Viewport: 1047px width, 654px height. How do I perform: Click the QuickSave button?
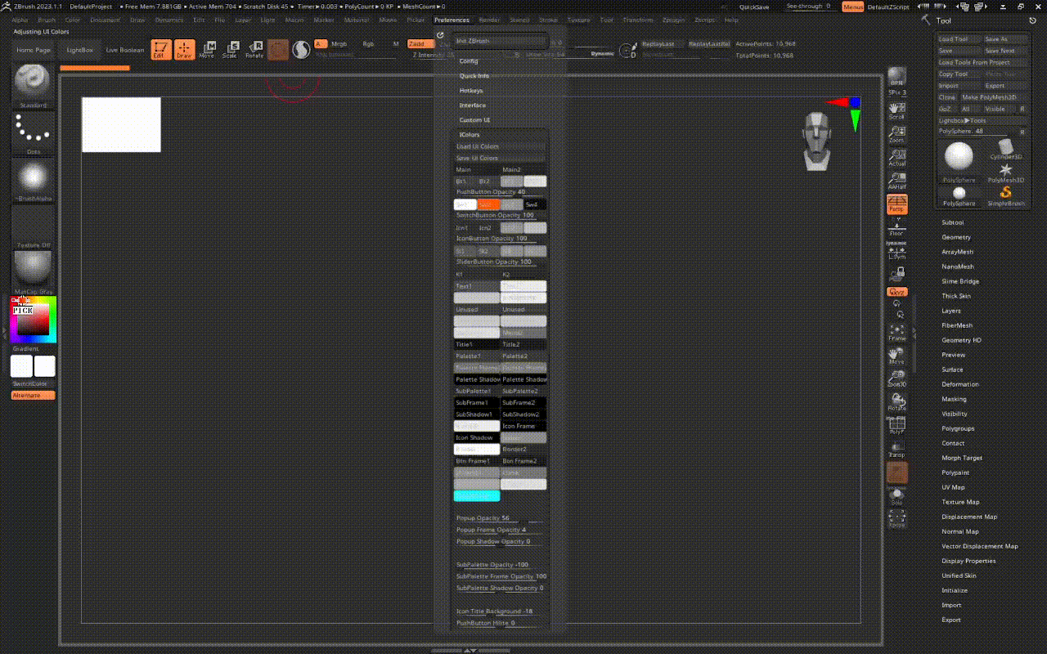coord(754,7)
